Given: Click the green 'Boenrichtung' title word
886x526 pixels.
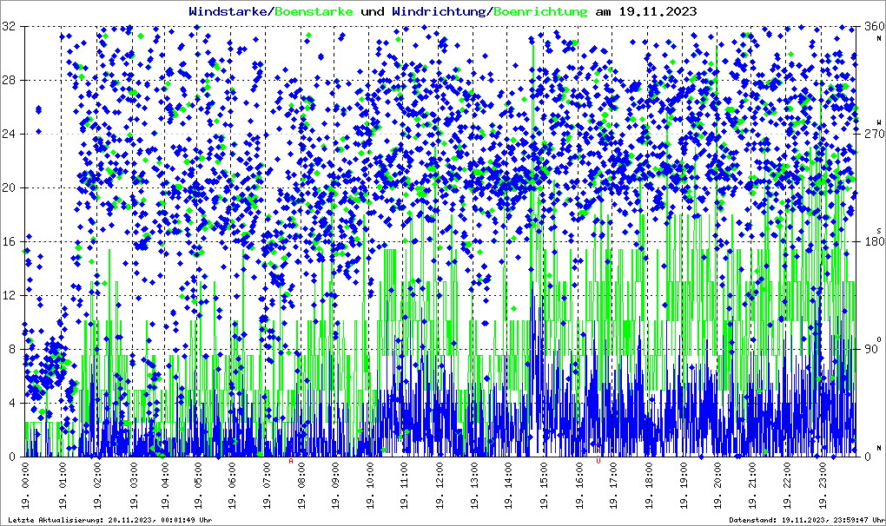Looking at the screenshot, I should pyautogui.click(x=541, y=12).
